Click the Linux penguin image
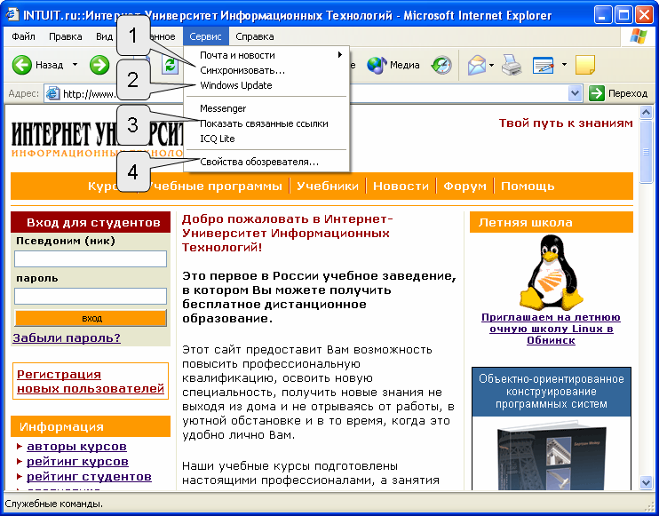659x516 pixels. [x=551, y=272]
